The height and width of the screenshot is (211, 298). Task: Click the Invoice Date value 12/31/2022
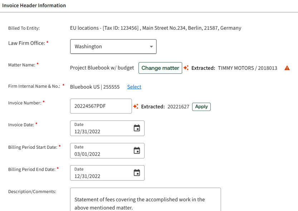point(87,131)
